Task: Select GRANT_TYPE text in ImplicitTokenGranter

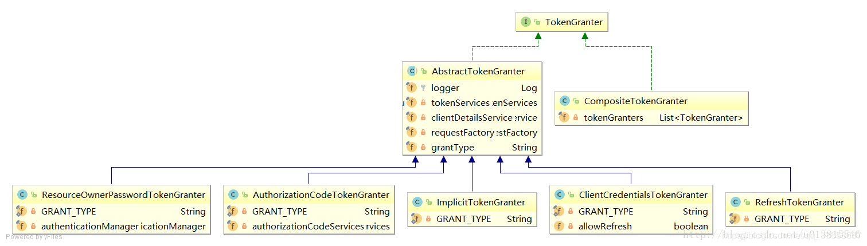Action: pyautogui.click(x=464, y=219)
